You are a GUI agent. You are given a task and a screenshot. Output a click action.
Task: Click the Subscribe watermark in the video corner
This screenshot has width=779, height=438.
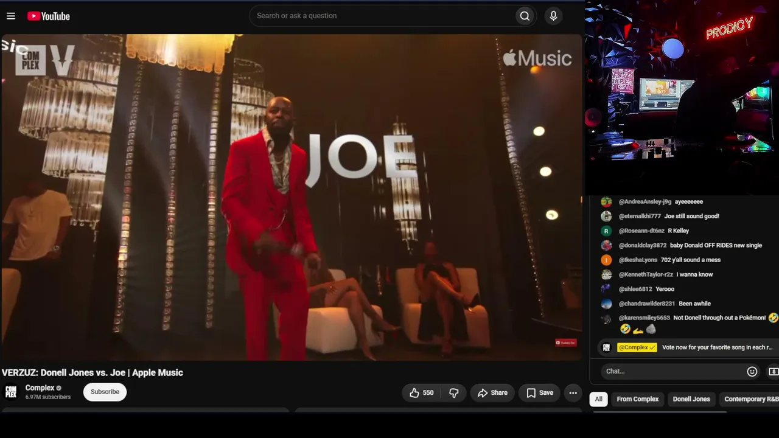[565, 342]
